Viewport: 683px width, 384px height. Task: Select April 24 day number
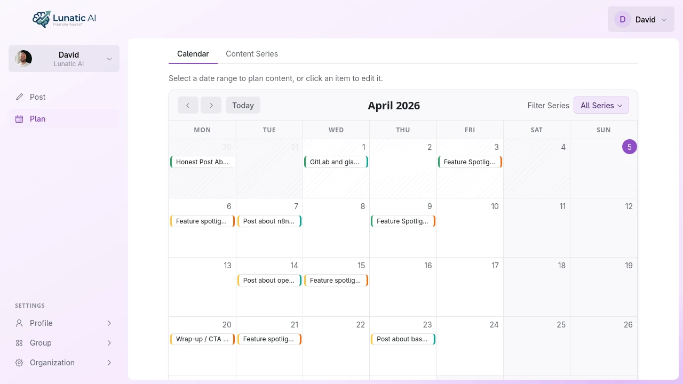[494, 325]
